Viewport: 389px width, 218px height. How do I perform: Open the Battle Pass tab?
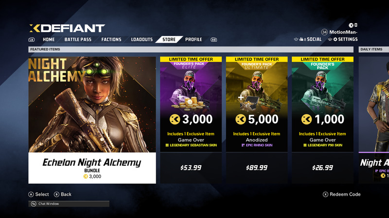[x=78, y=40]
